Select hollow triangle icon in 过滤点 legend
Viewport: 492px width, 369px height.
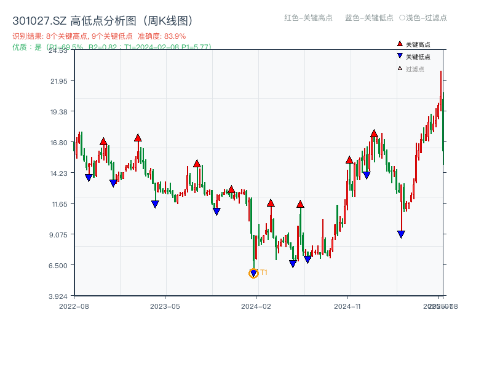(x=400, y=68)
